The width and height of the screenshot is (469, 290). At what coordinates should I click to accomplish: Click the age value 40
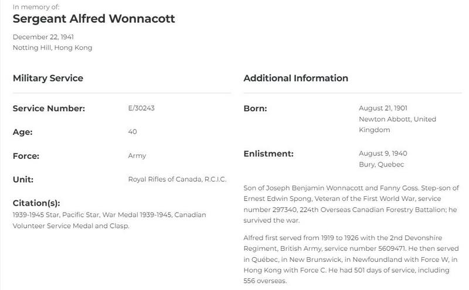tap(132, 132)
